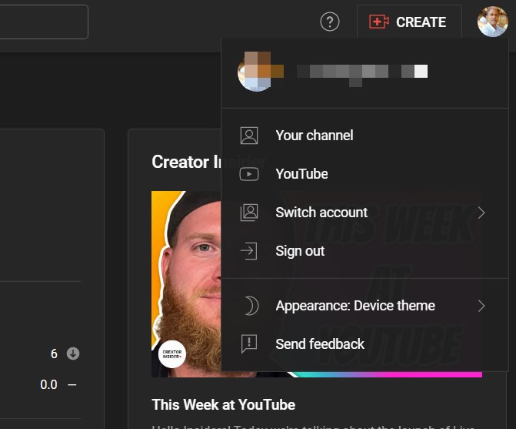Image resolution: width=516 pixels, height=429 pixels.
Task: Select Sign out in the menu
Action: (x=365, y=251)
